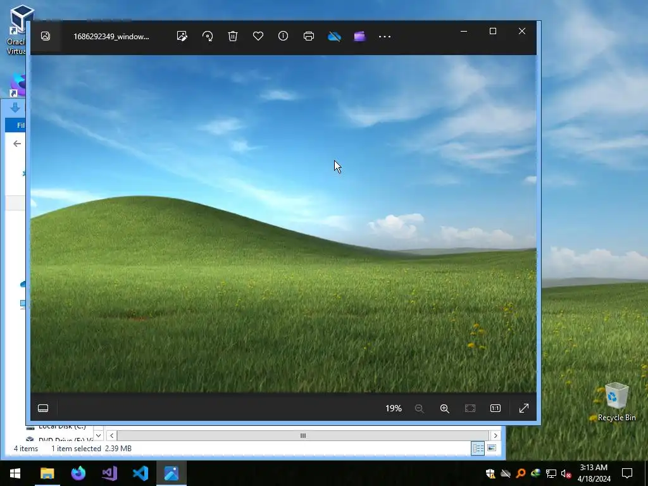Viewport: 648px width, 486px height.
Task: Open the Edit image tool in Photos
Action: pos(182,36)
